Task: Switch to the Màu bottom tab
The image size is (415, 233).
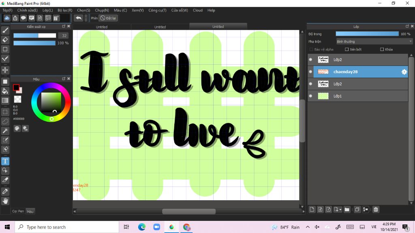Action: click(x=30, y=211)
